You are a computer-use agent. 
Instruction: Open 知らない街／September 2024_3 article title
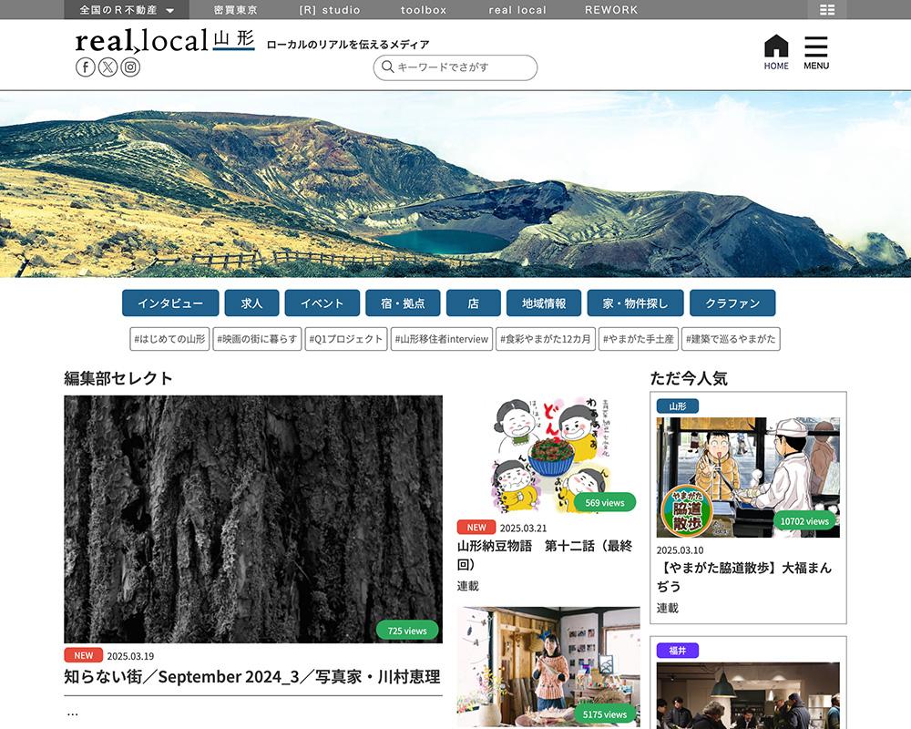coord(252,677)
